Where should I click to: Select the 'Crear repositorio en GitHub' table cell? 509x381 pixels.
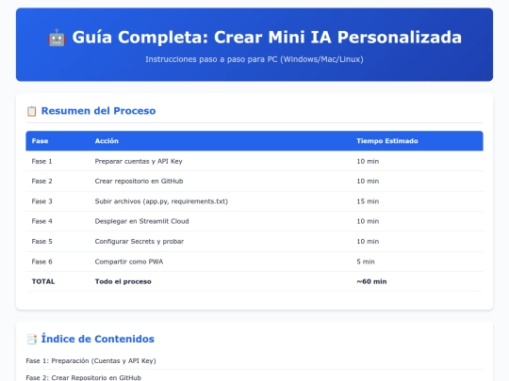click(x=139, y=182)
